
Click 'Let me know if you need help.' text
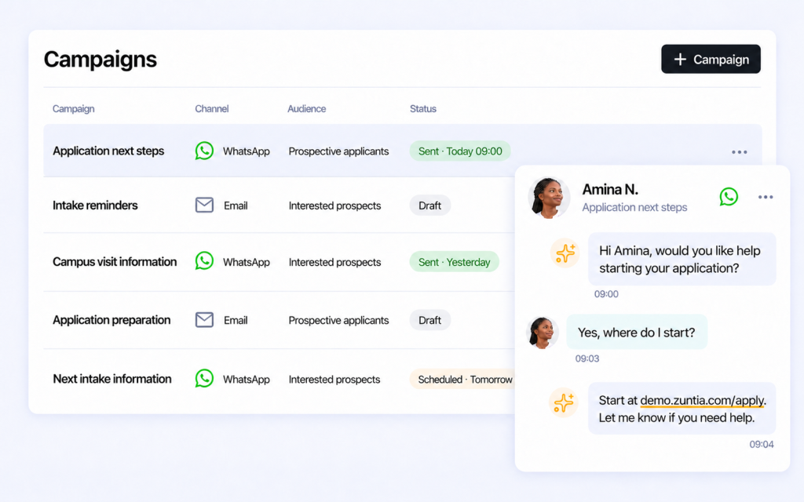[676, 418]
